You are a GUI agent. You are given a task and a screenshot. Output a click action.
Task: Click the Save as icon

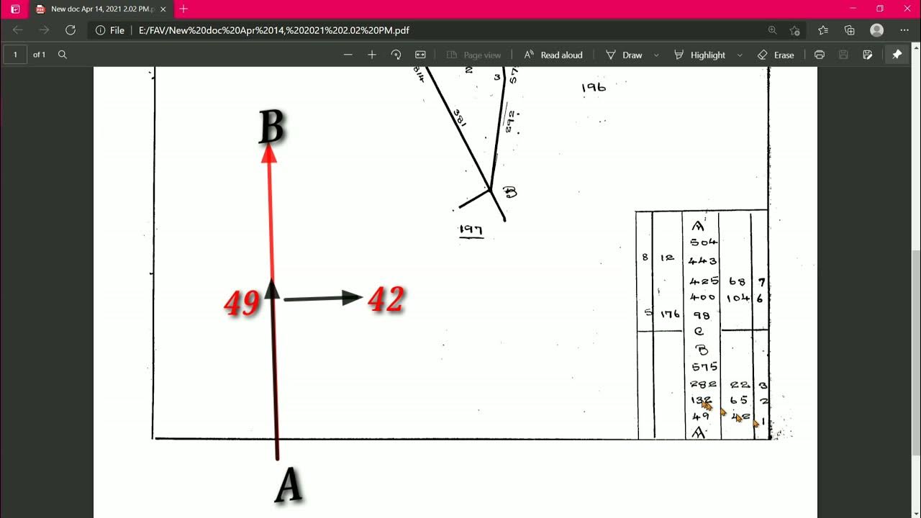pyautogui.click(x=868, y=55)
